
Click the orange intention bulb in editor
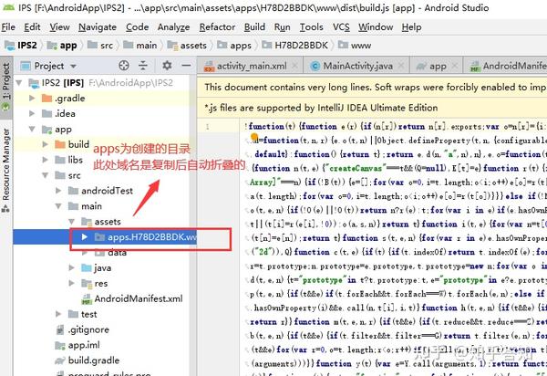(x=254, y=137)
